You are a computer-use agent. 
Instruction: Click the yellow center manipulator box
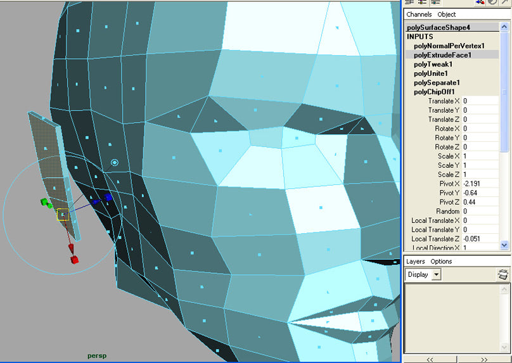[63, 215]
